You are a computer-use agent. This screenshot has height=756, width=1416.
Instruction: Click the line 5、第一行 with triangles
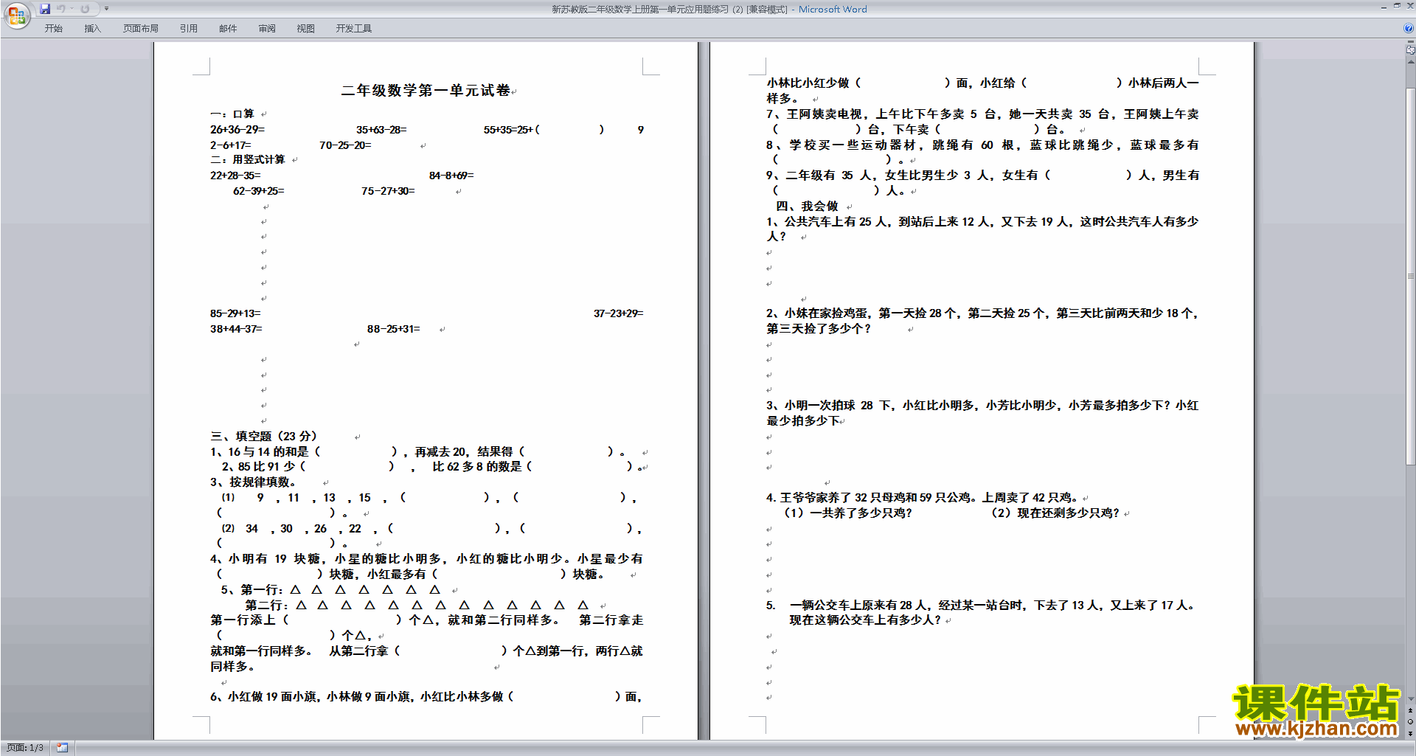[330, 590]
